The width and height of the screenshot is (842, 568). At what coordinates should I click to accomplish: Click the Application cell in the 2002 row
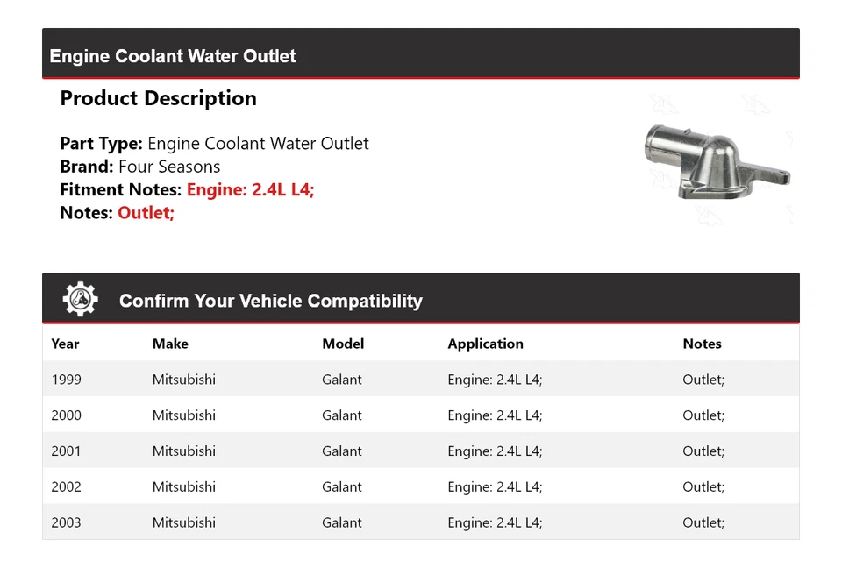click(495, 486)
